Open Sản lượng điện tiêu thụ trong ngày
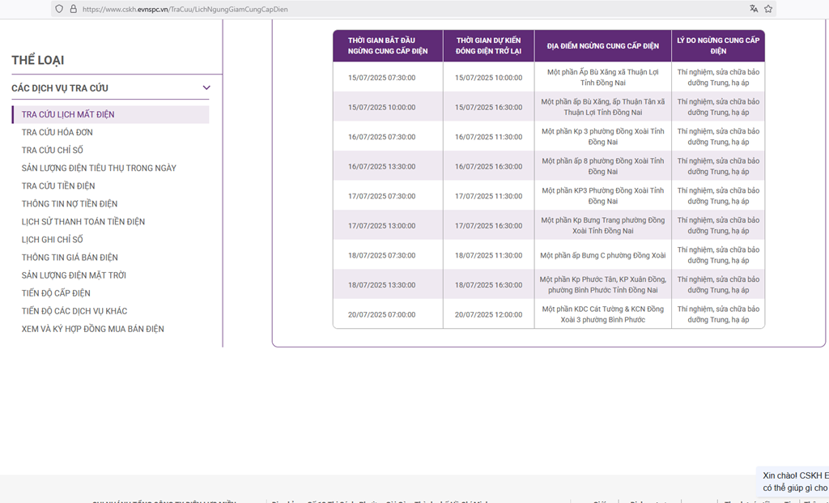Viewport: 829px width, 503px height. (x=99, y=168)
